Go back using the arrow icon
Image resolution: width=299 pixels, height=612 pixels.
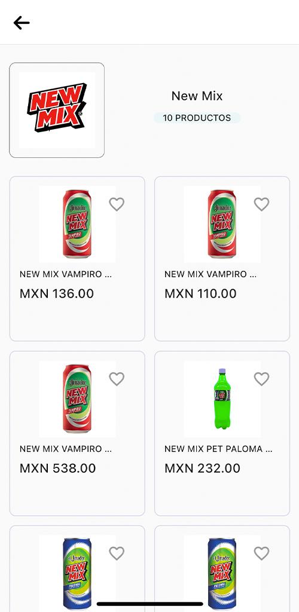tap(22, 23)
